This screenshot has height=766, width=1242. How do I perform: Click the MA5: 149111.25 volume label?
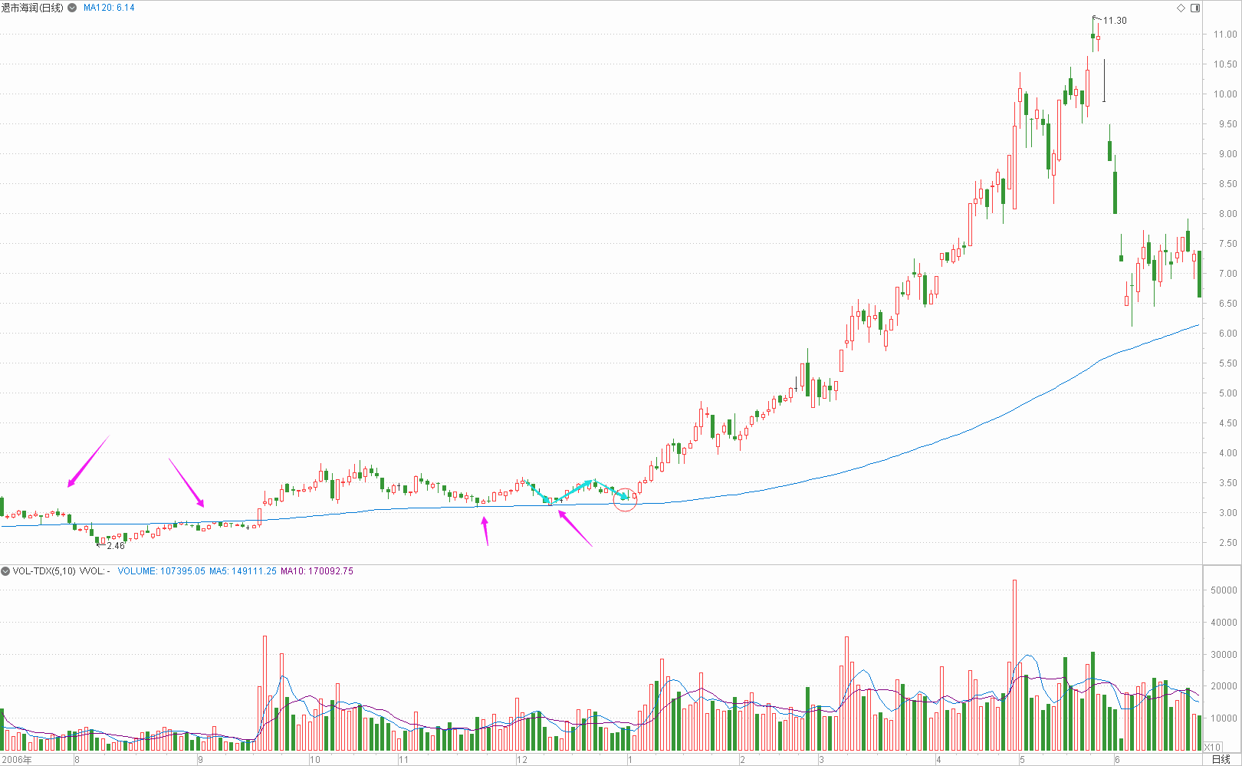(242, 571)
